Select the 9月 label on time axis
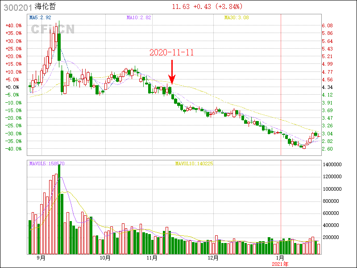 pyautogui.click(x=41, y=258)
